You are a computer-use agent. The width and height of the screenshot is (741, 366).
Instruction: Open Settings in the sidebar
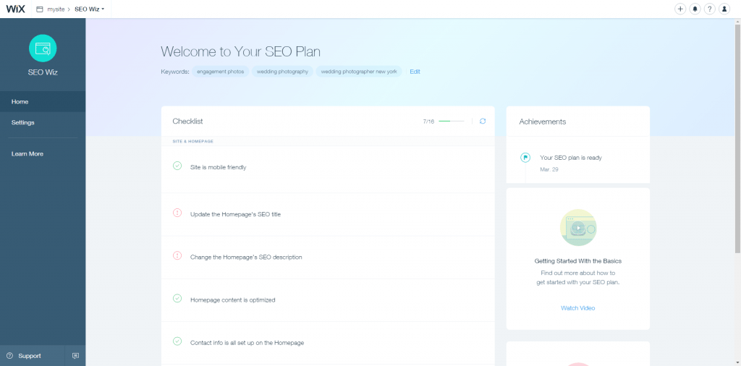coord(43,122)
